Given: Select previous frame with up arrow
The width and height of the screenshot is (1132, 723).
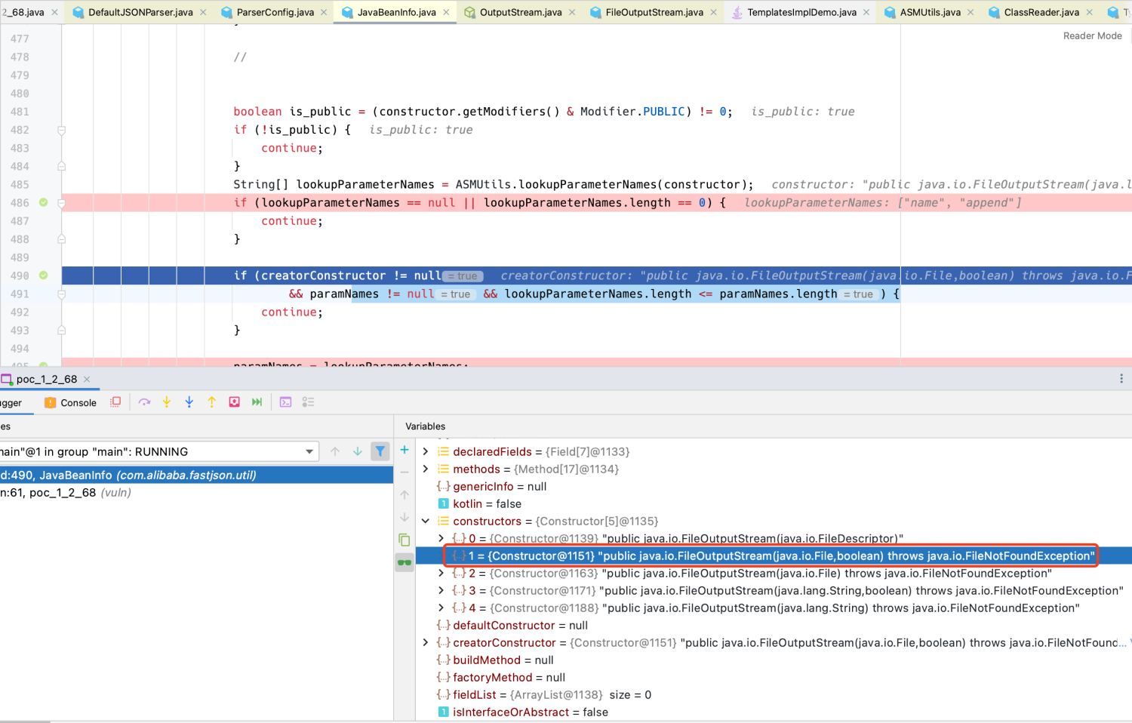Looking at the screenshot, I should click(x=335, y=451).
